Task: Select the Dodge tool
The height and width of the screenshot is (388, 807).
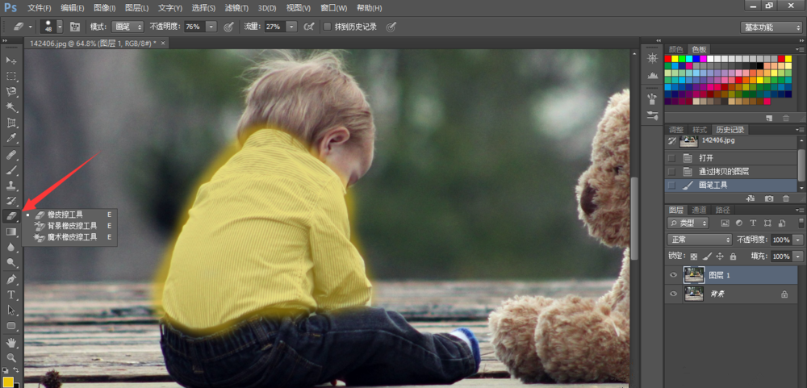Action: point(10,263)
